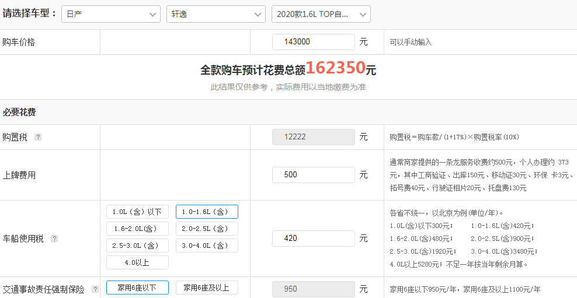Click the 必要花费 section heading
Image resolution: width=577 pixels, height=298 pixels.
click(x=19, y=113)
